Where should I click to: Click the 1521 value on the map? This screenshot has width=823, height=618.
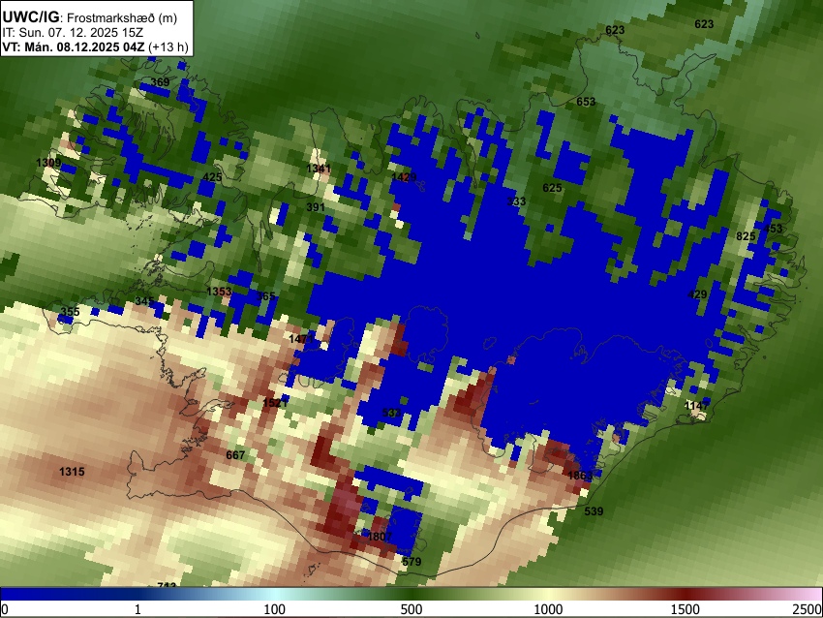coord(275,403)
